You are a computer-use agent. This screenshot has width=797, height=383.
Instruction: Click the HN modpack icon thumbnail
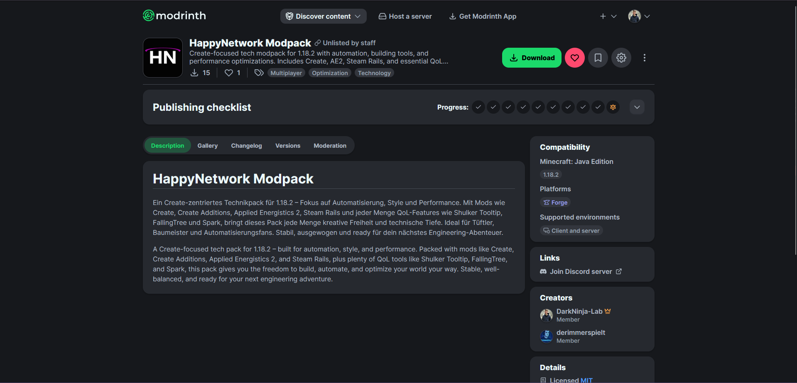[163, 58]
